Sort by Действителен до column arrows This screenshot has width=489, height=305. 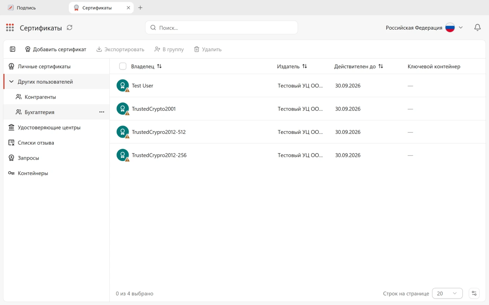click(x=381, y=66)
